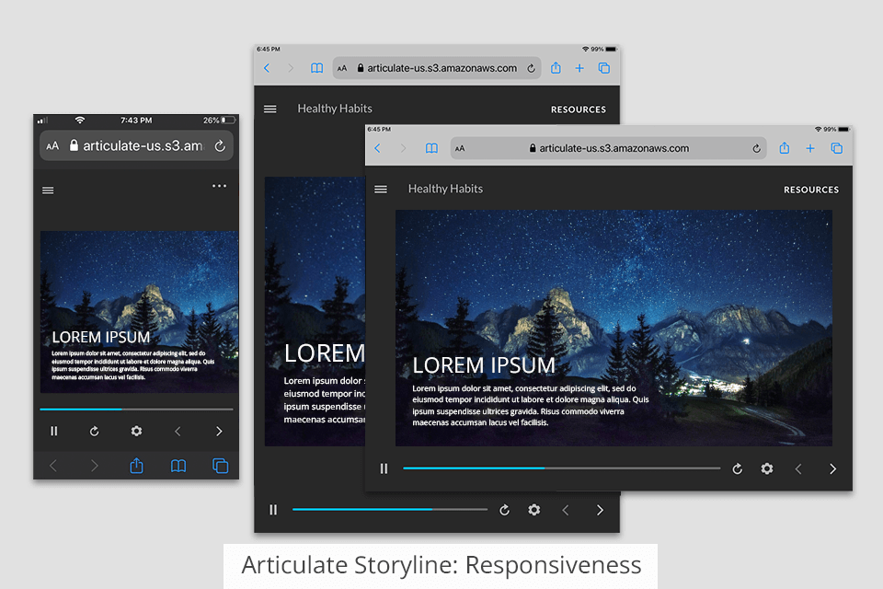Click phone player seekbar

(x=136, y=410)
